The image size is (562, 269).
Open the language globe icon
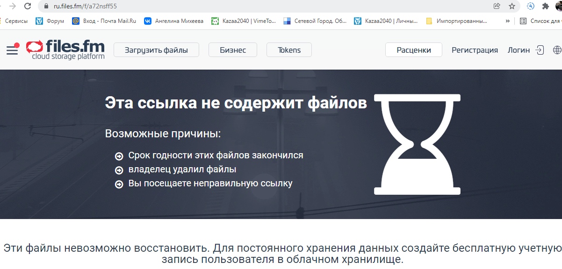[557, 50]
